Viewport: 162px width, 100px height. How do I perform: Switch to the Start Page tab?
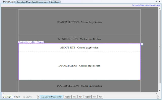(x=55, y=2)
